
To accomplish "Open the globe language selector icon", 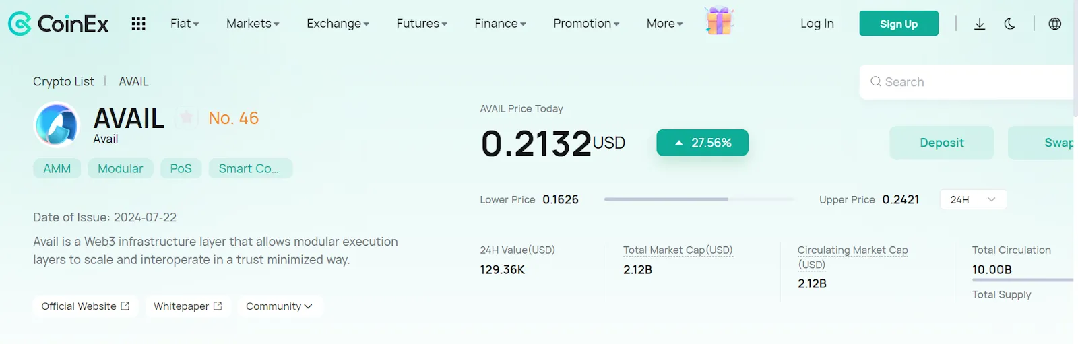I will tap(1055, 24).
